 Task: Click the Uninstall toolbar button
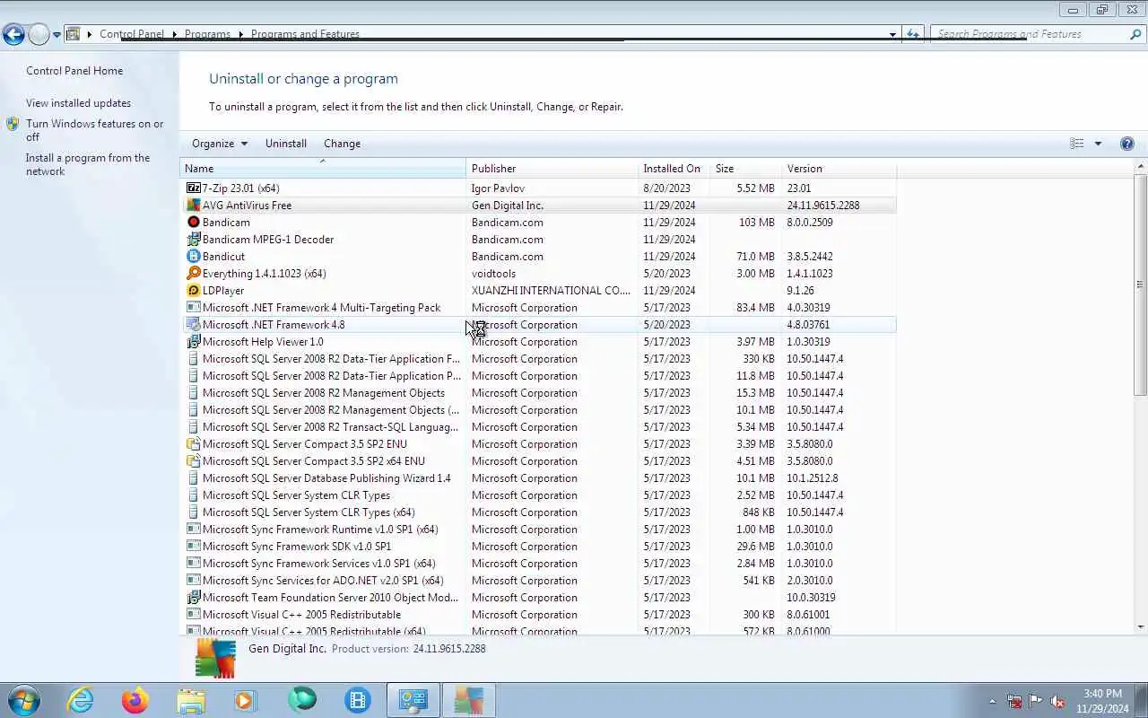pyautogui.click(x=286, y=144)
